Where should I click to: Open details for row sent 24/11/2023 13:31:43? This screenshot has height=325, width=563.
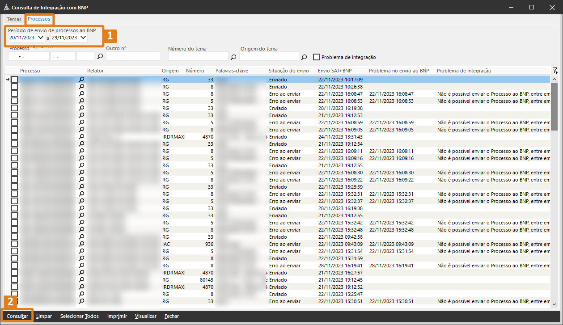(x=81, y=136)
